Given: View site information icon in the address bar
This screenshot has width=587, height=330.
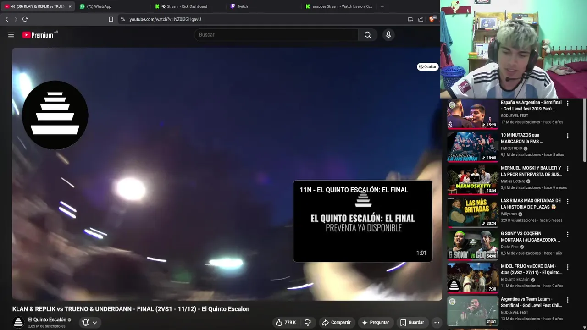Looking at the screenshot, I should pyautogui.click(x=122, y=19).
